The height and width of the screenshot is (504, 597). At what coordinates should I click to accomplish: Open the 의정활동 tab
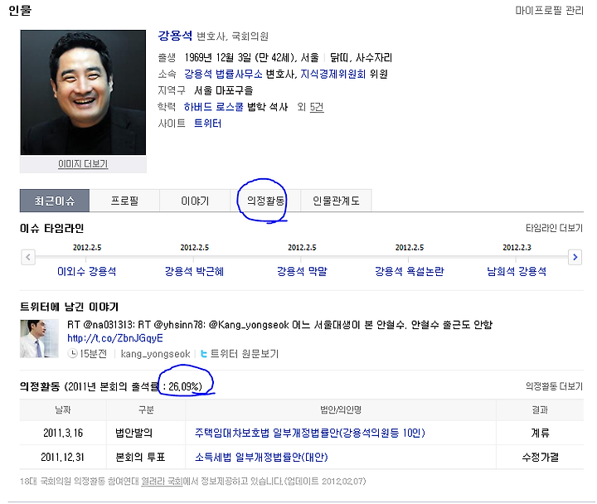(x=265, y=201)
